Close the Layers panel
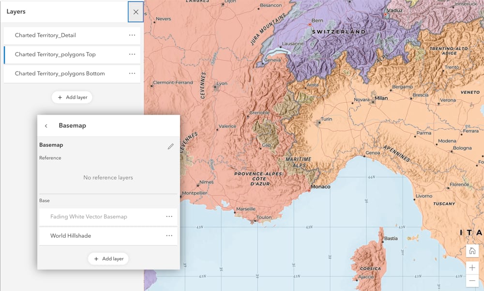The image size is (484, 291). pos(136,12)
